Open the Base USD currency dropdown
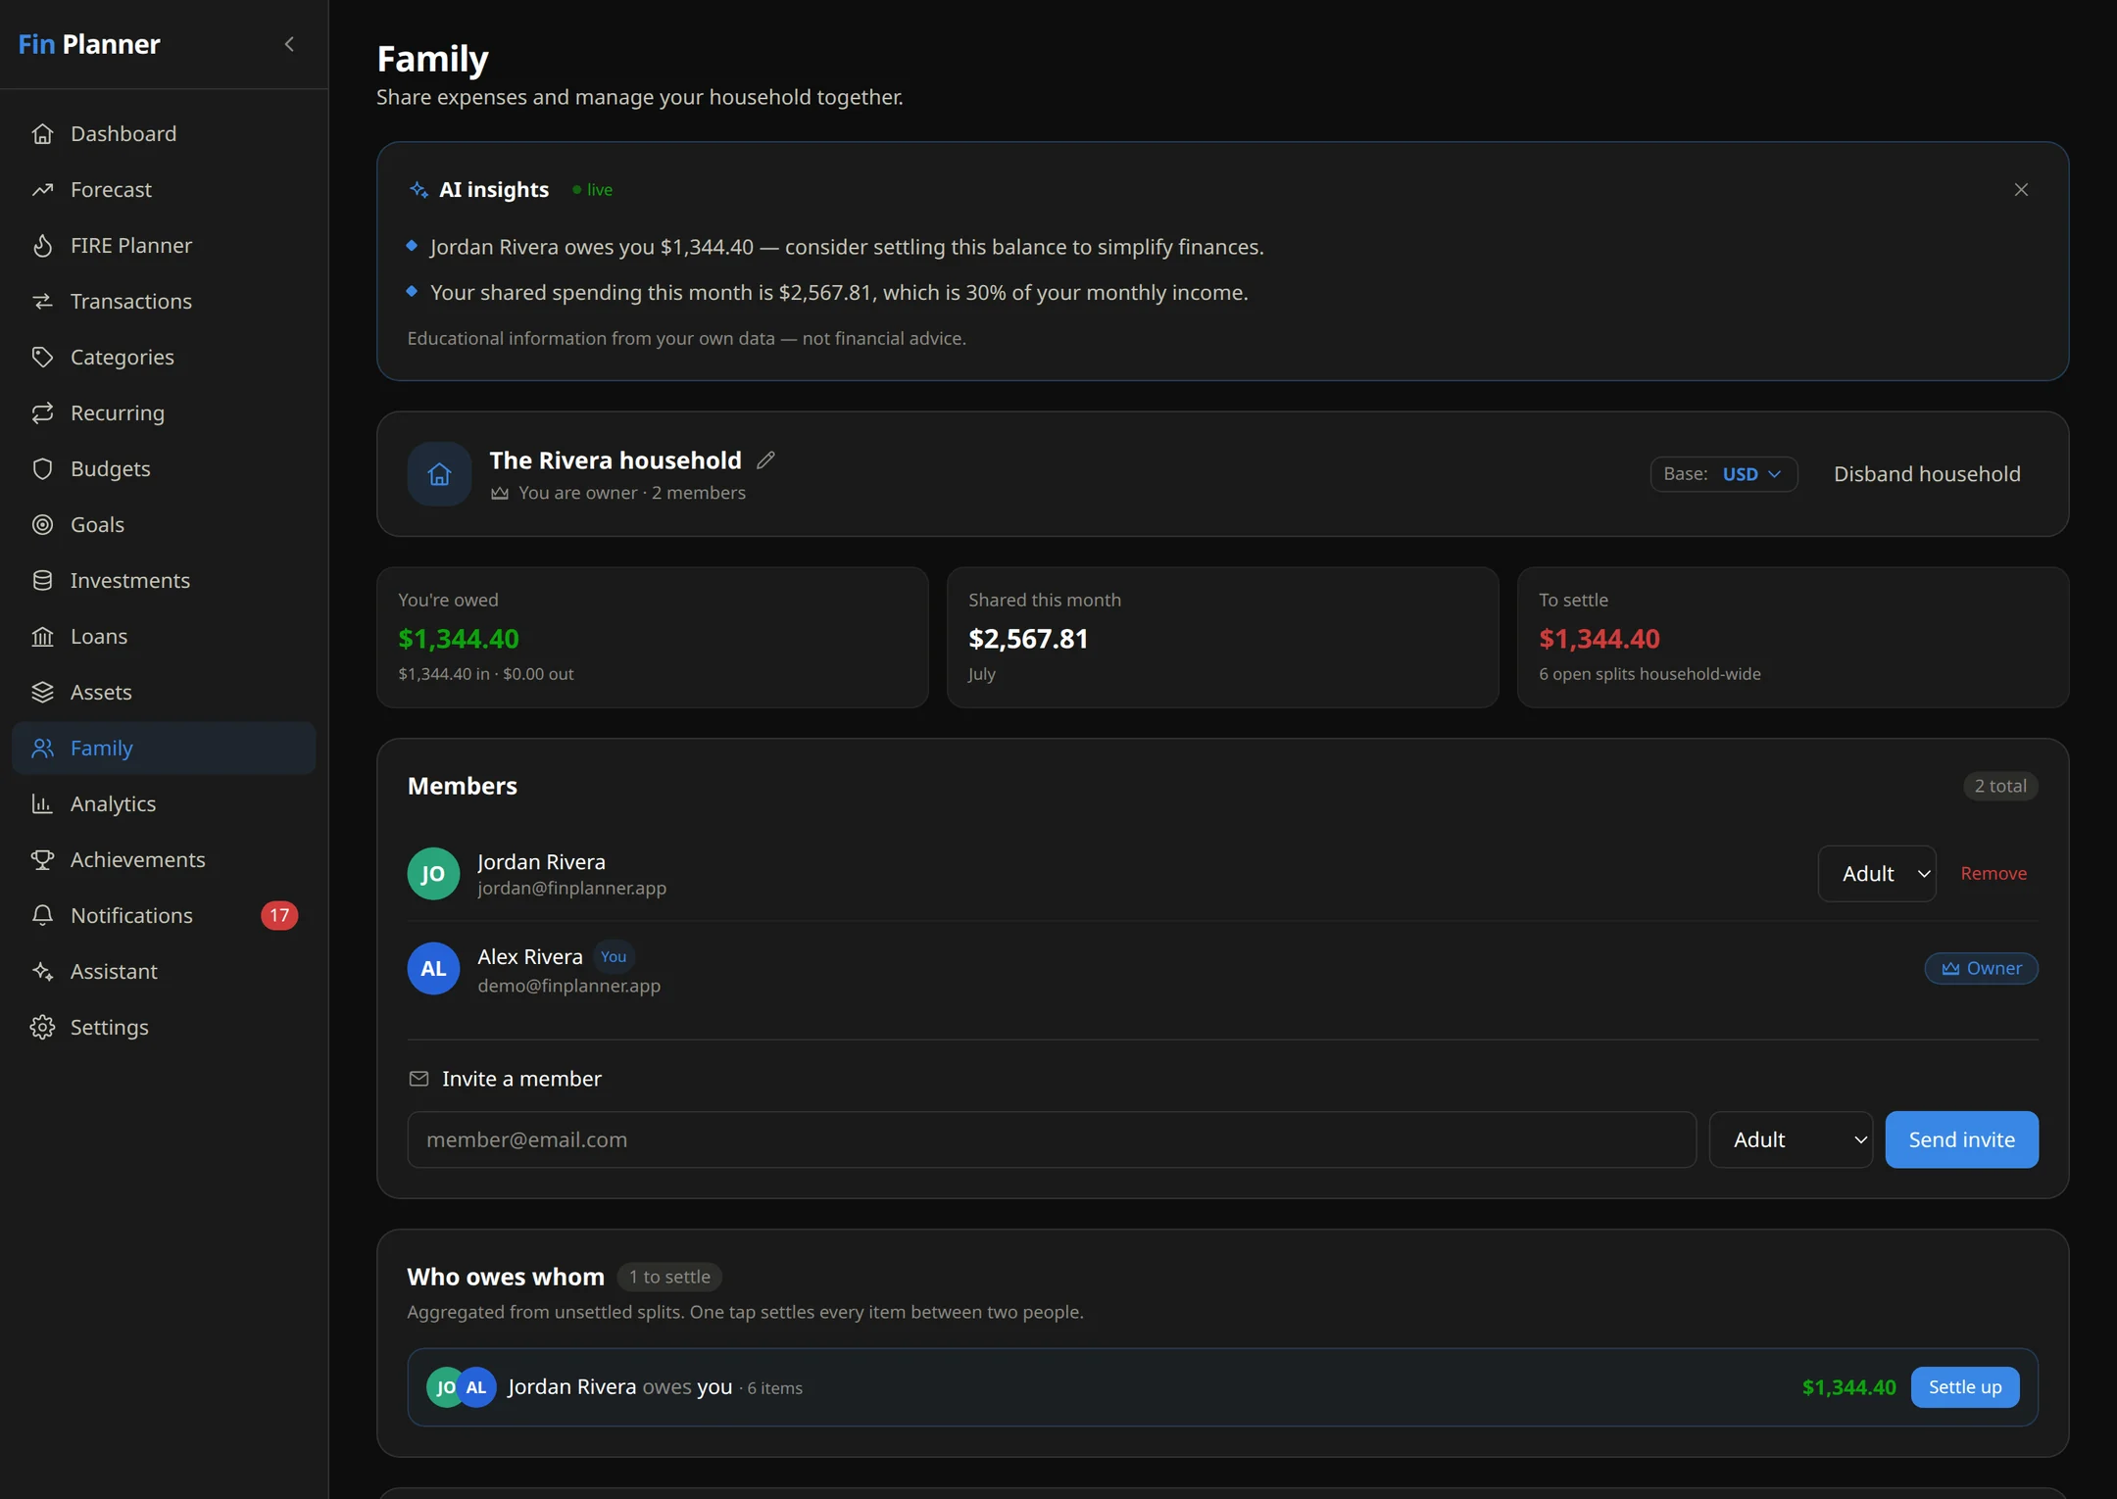This screenshot has height=1499, width=2117. (x=1724, y=474)
